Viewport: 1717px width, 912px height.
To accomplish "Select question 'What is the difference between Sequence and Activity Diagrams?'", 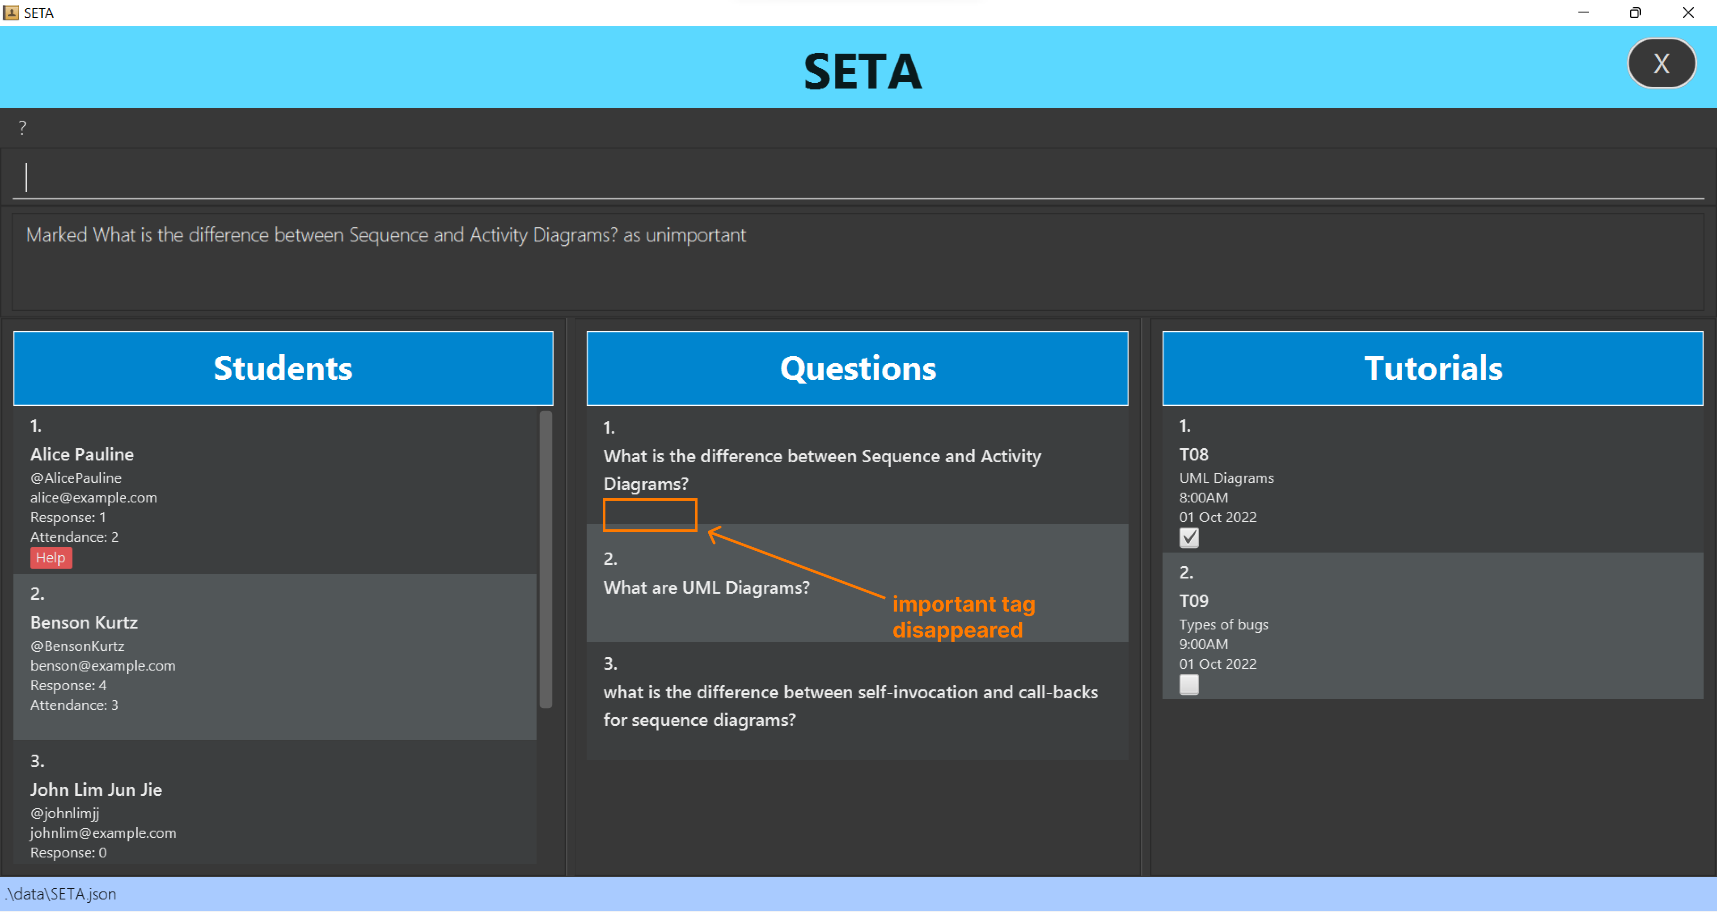I will click(x=822, y=469).
